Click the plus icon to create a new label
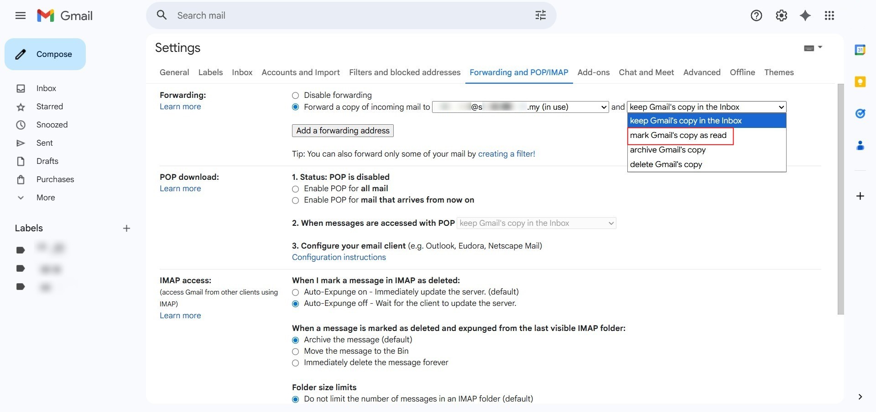876x412 pixels. [x=126, y=229]
